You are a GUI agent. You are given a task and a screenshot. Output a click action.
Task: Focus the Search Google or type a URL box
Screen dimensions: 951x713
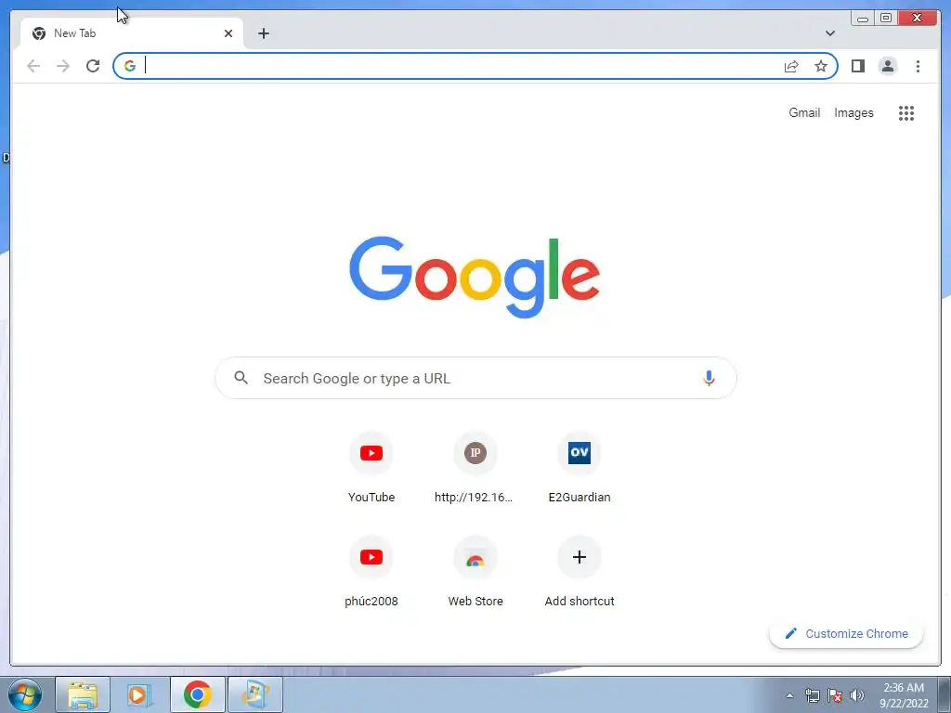click(475, 379)
